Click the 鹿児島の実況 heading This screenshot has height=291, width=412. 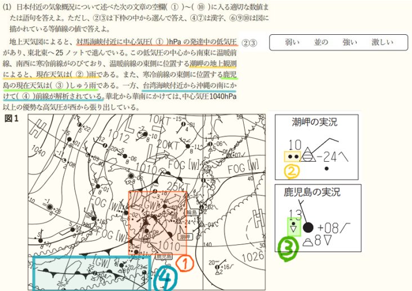click(312, 192)
